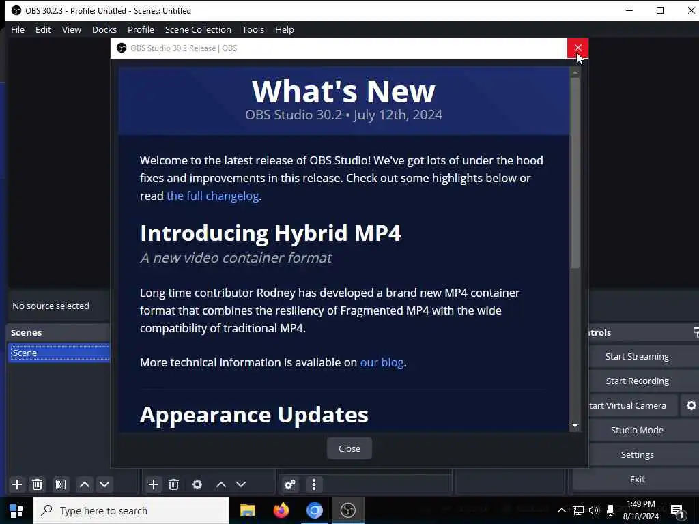The height and width of the screenshot is (524, 699).
Task: Open the Profile menu
Action: [x=141, y=29]
